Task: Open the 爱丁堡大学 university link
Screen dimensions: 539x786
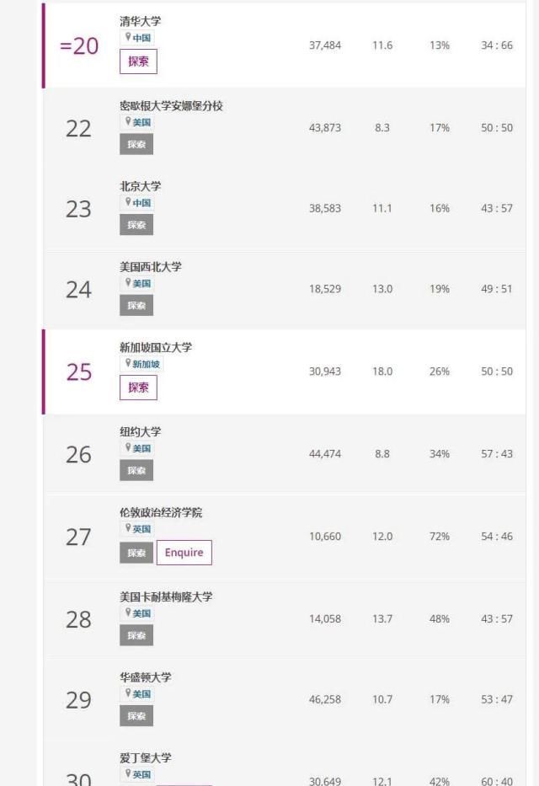Action: [145, 757]
